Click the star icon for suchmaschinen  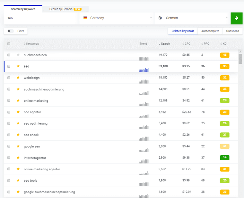(18, 55)
